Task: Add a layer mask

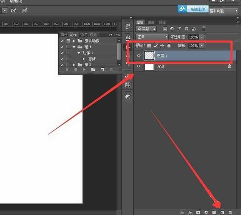Action: (198, 212)
